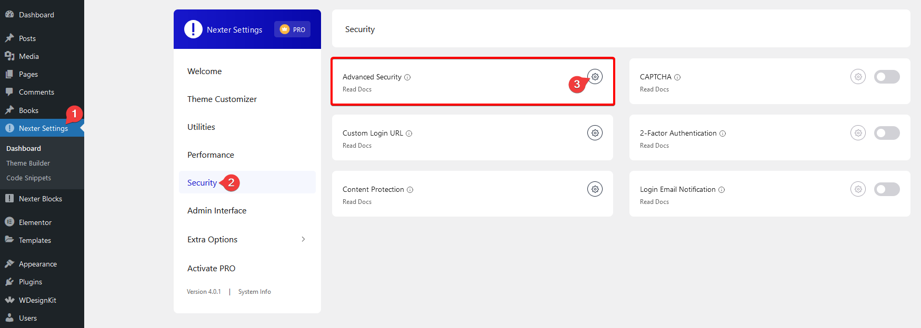This screenshot has width=921, height=328.
Task: Click the 'Version 4.0.1' text
Action: [204, 292]
